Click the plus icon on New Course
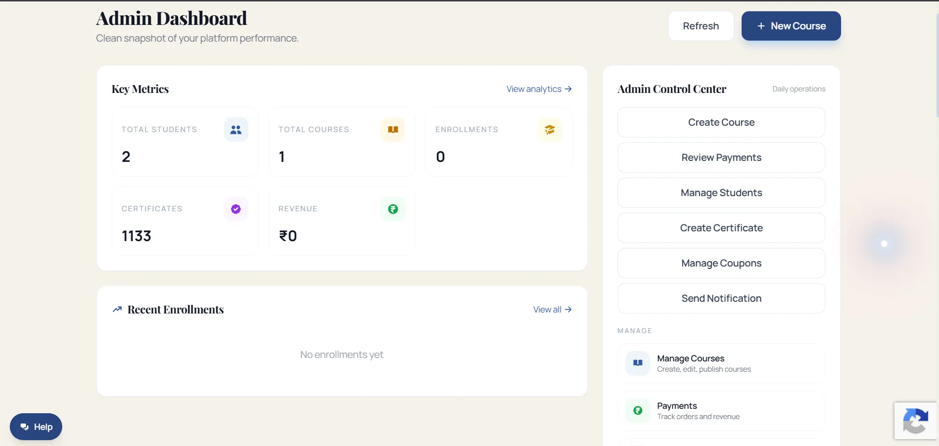This screenshot has width=939, height=446. 761,26
